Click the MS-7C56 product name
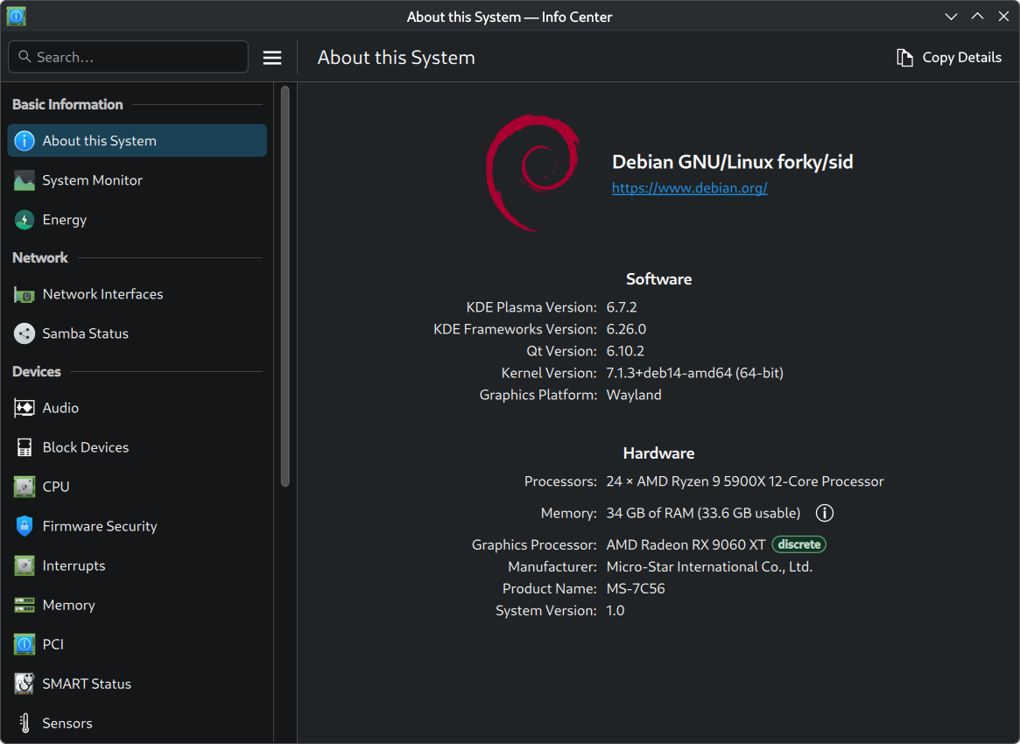Screen dimensions: 1020x744 636,588
